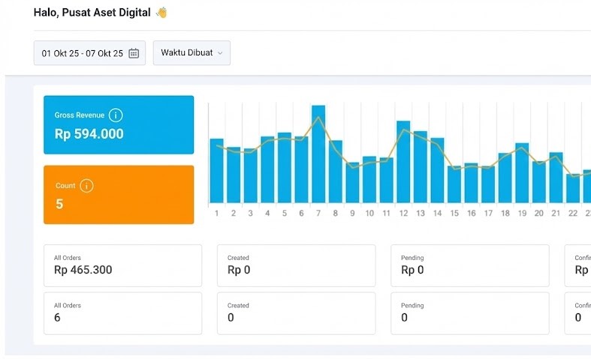Click the Created Rp 0 card

pyautogui.click(x=296, y=265)
